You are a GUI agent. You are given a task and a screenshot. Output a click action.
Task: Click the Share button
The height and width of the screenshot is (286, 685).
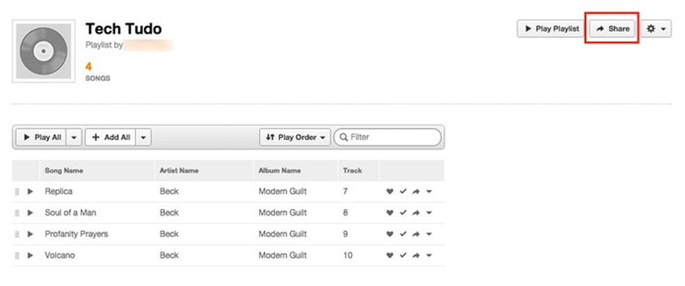(613, 29)
